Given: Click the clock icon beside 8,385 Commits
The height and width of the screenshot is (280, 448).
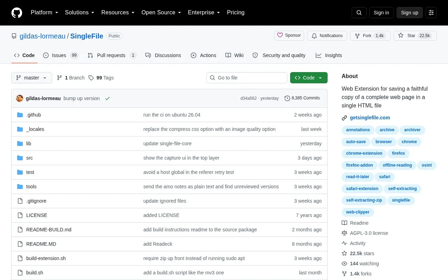Looking at the screenshot, I should [x=287, y=98].
